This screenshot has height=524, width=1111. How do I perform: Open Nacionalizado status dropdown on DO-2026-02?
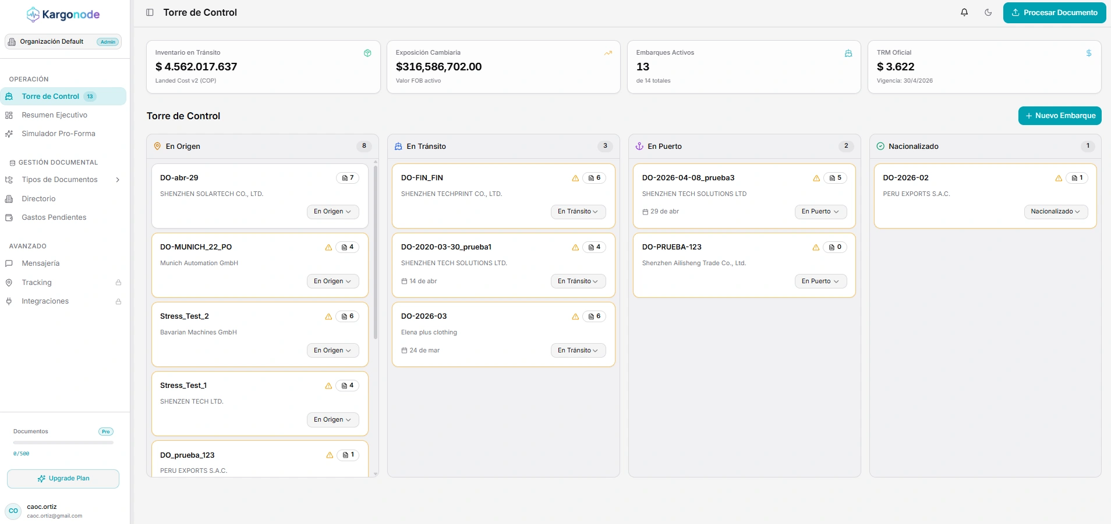1056,212
